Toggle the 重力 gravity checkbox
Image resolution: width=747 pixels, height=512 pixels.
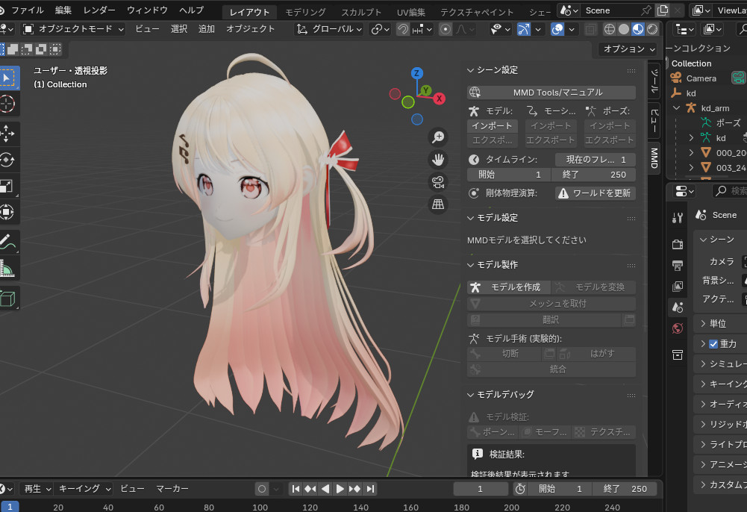point(713,344)
